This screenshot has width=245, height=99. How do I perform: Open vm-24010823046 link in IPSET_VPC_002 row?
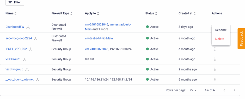pos(96,49)
